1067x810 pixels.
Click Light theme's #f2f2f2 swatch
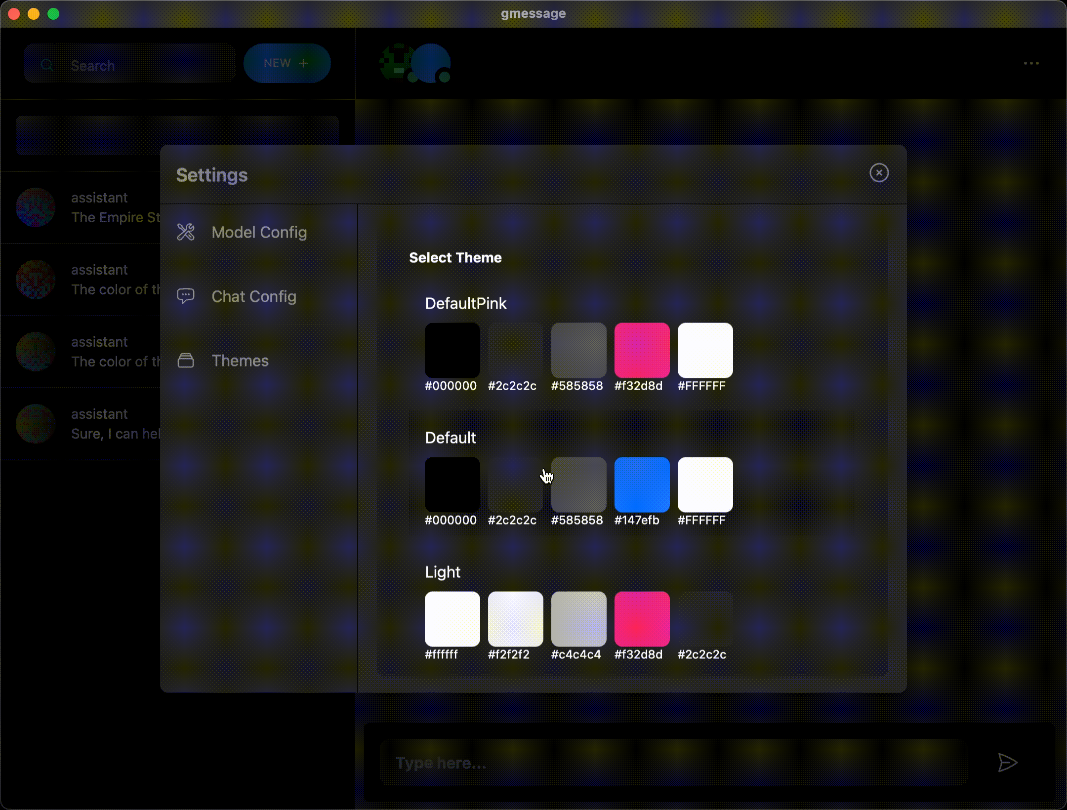[515, 619]
